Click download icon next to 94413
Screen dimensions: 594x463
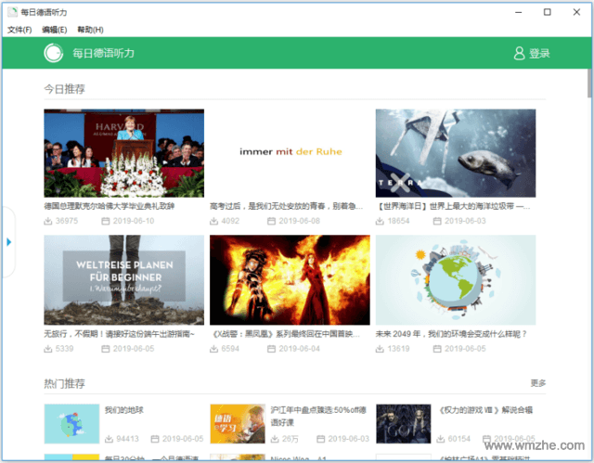(x=110, y=439)
